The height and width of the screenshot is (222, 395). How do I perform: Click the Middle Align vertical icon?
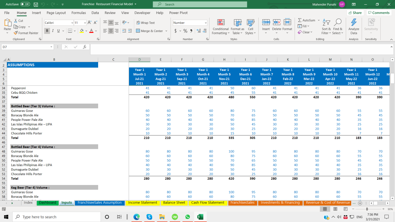tap(111, 23)
